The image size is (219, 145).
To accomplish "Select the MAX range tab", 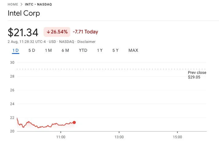I will [133, 50].
